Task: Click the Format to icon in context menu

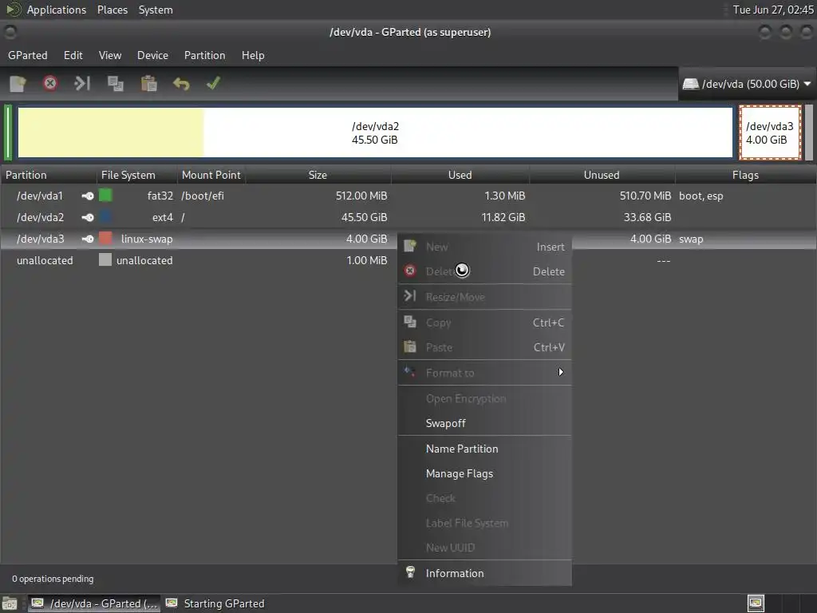Action: click(x=410, y=372)
